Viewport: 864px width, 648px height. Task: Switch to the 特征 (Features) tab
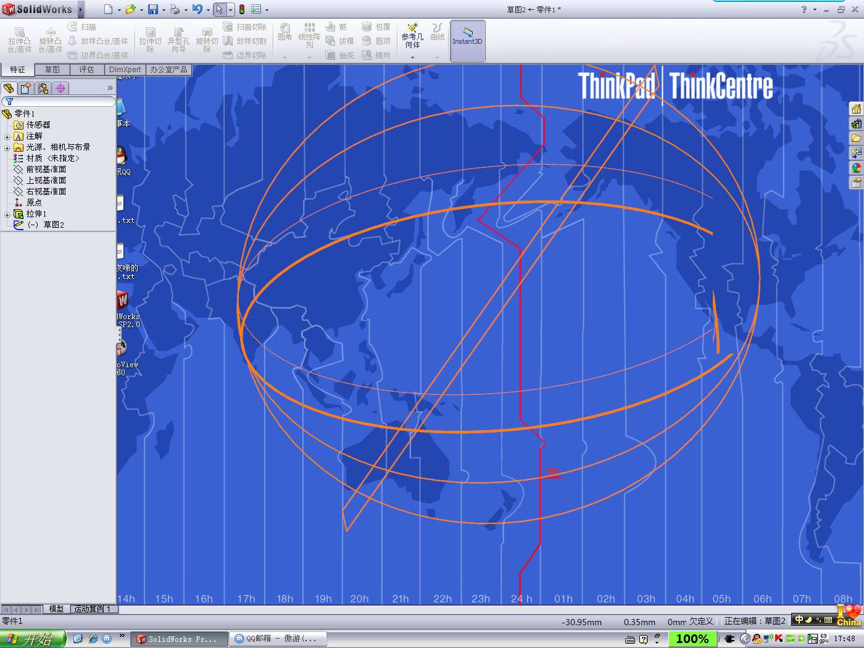[x=18, y=70]
